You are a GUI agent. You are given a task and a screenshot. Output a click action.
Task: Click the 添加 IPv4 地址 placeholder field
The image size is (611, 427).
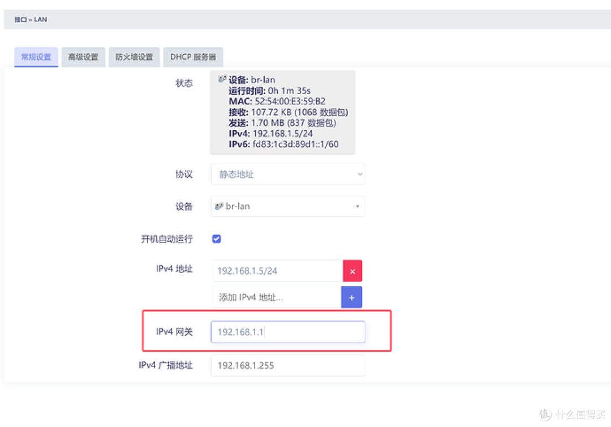tap(277, 297)
